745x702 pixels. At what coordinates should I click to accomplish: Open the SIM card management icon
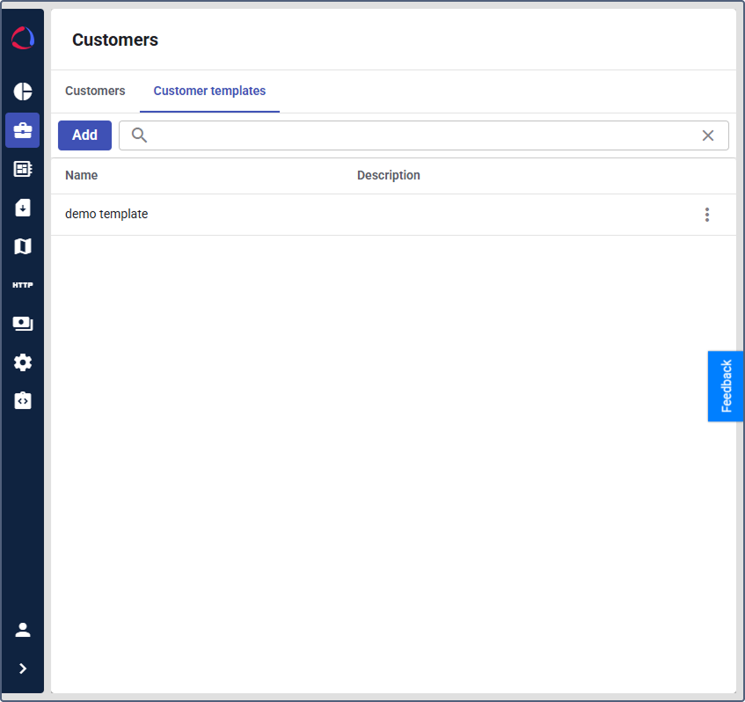point(22,169)
